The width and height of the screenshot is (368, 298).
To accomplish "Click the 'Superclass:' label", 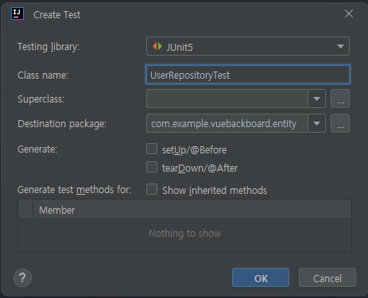I will (x=41, y=99).
